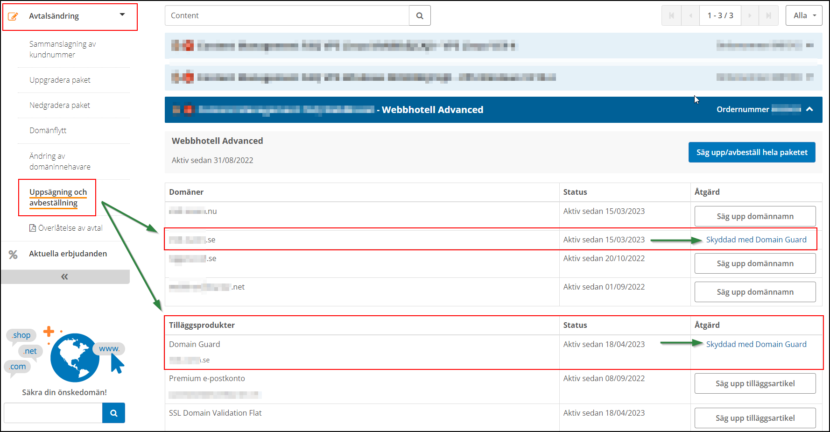Click the next page arrow icon
830x432 pixels.
click(x=750, y=15)
